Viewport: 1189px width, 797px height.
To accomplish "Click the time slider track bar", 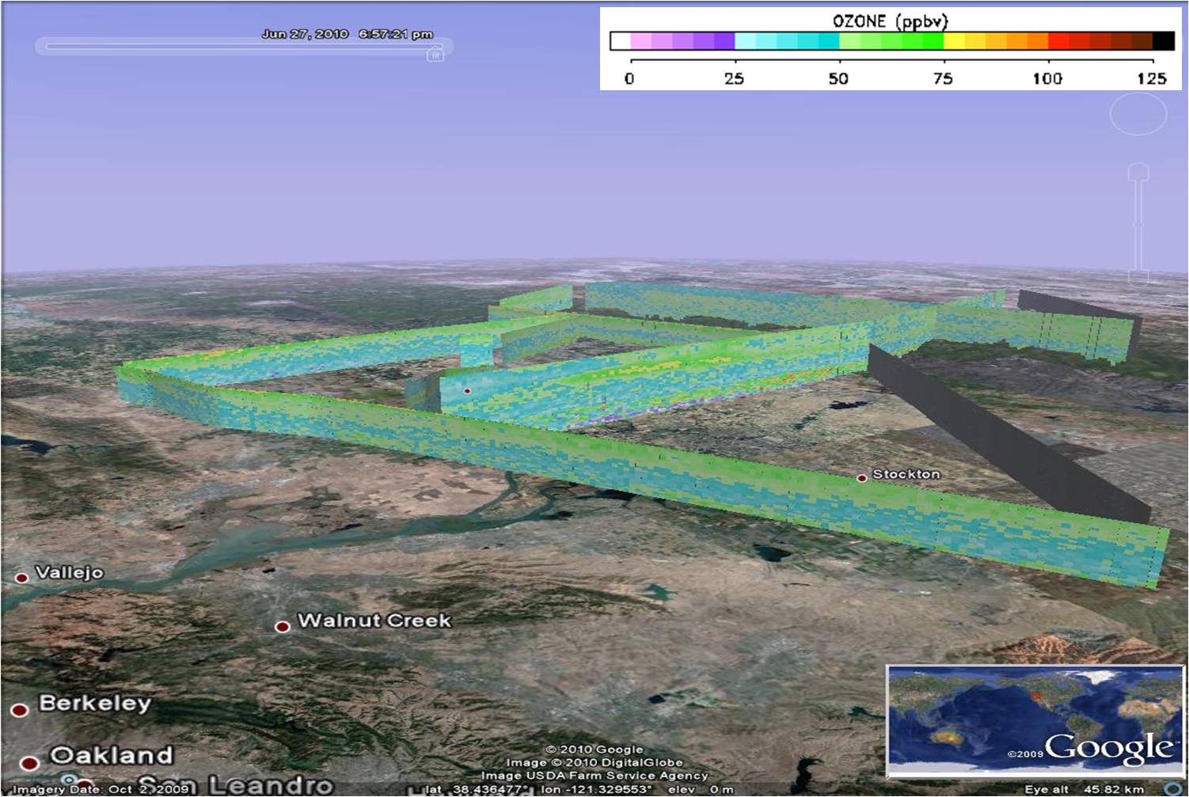I will (244, 47).
